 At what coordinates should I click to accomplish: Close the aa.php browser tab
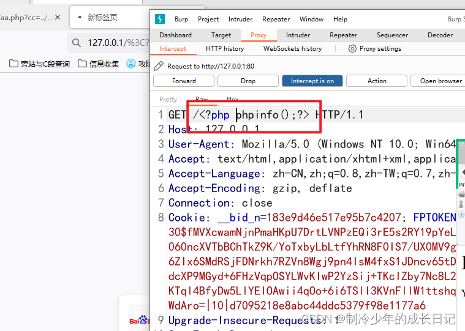click(58, 18)
